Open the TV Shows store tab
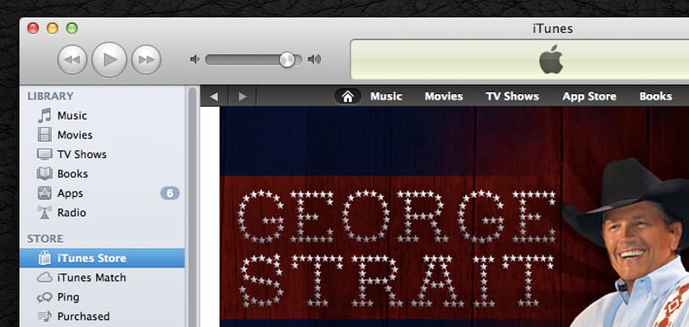 tap(512, 96)
